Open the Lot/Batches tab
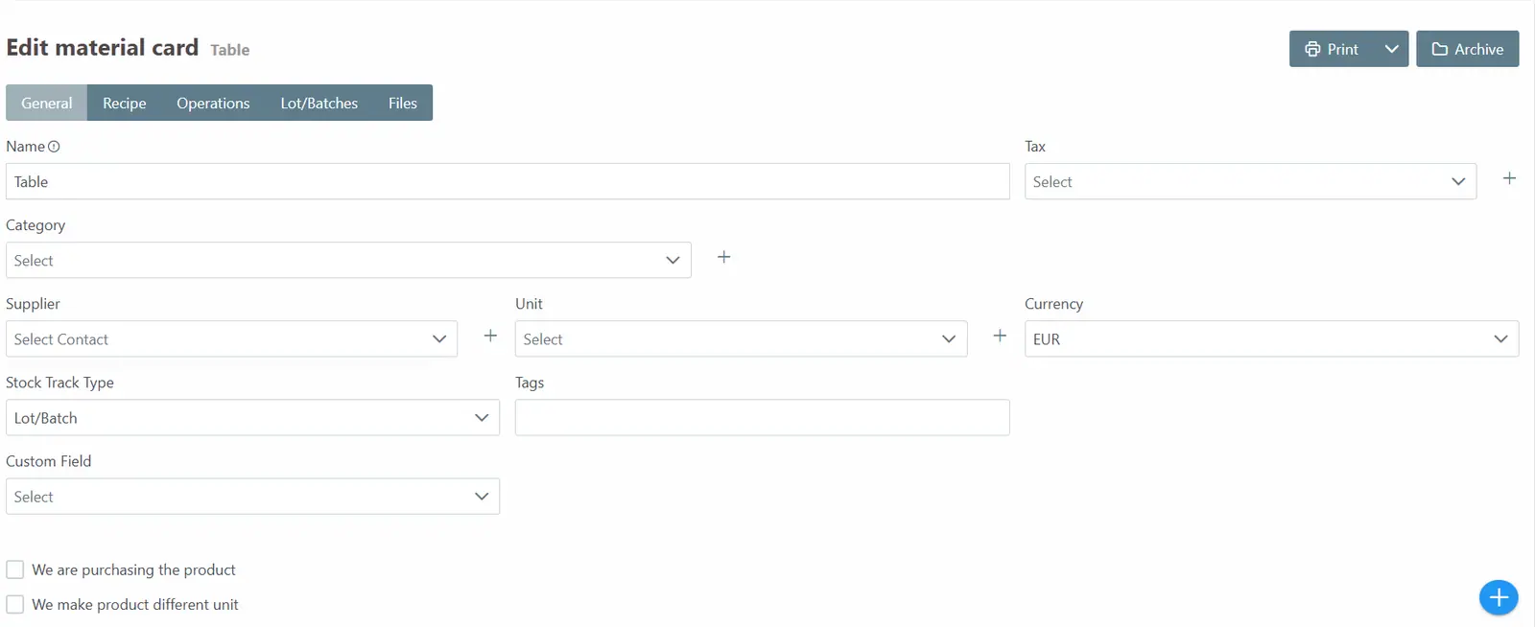 (x=319, y=103)
